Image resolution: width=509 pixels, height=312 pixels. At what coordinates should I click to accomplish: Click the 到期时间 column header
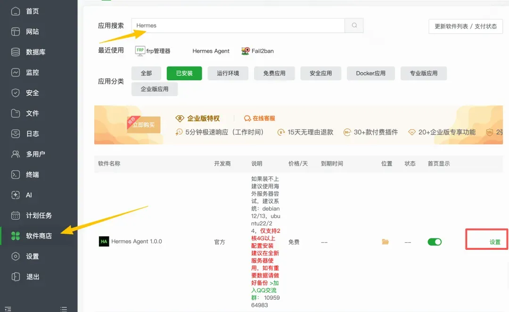click(x=332, y=163)
